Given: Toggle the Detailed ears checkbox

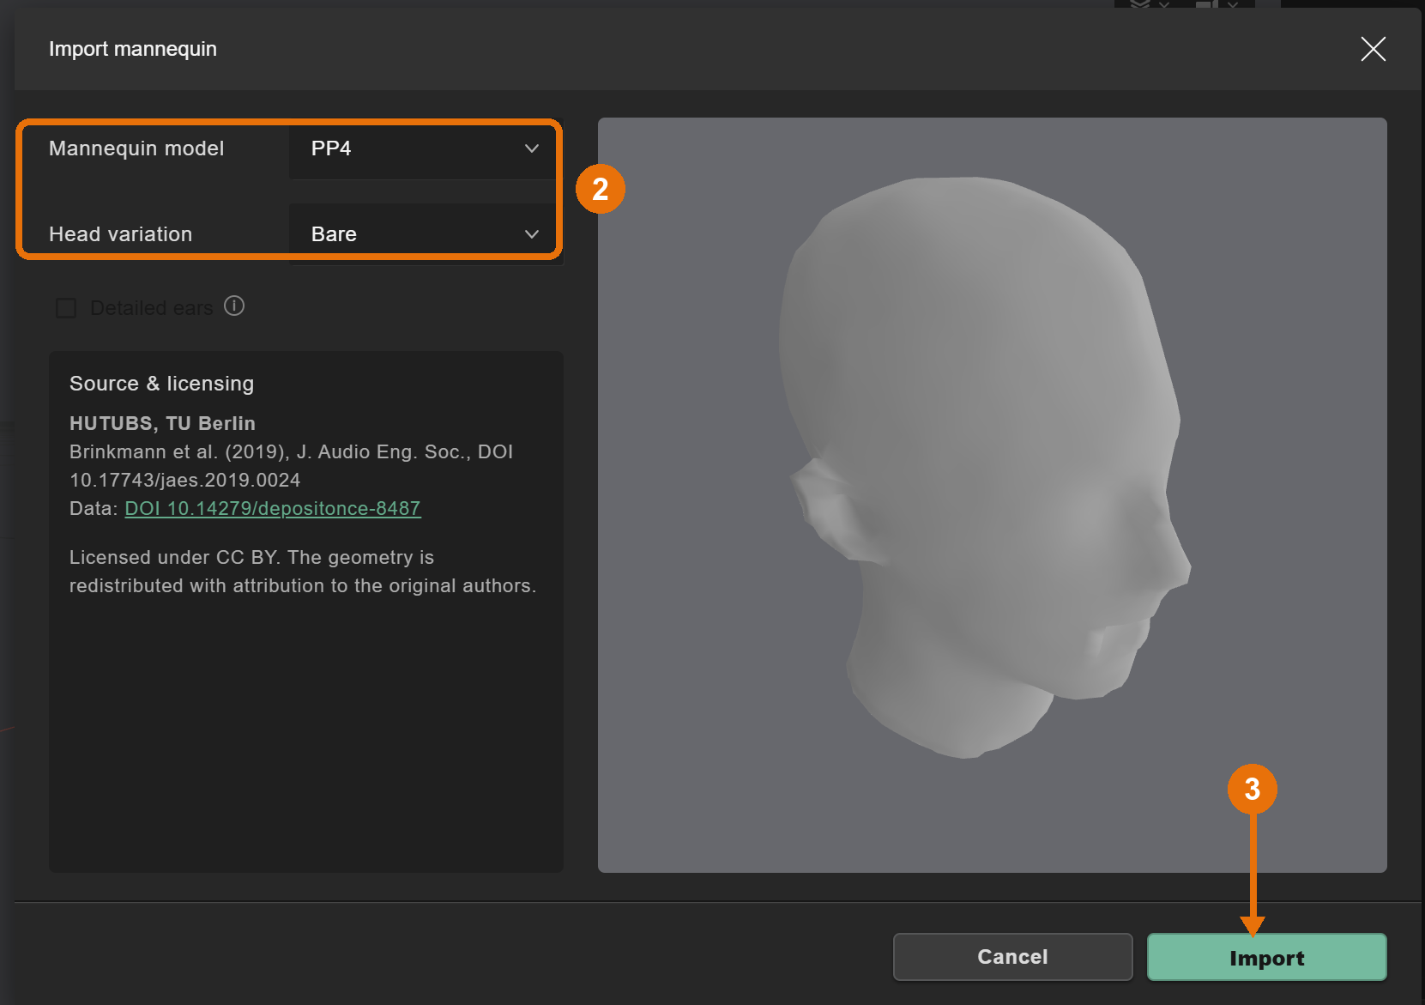Looking at the screenshot, I should 66,307.
